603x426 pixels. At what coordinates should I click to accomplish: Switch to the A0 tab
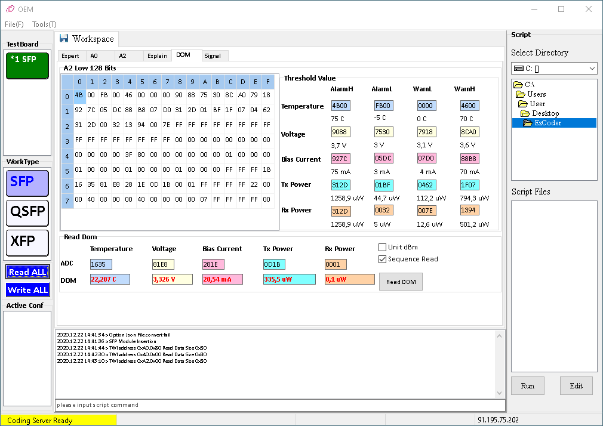pyautogui.click(x=94, y=55)
